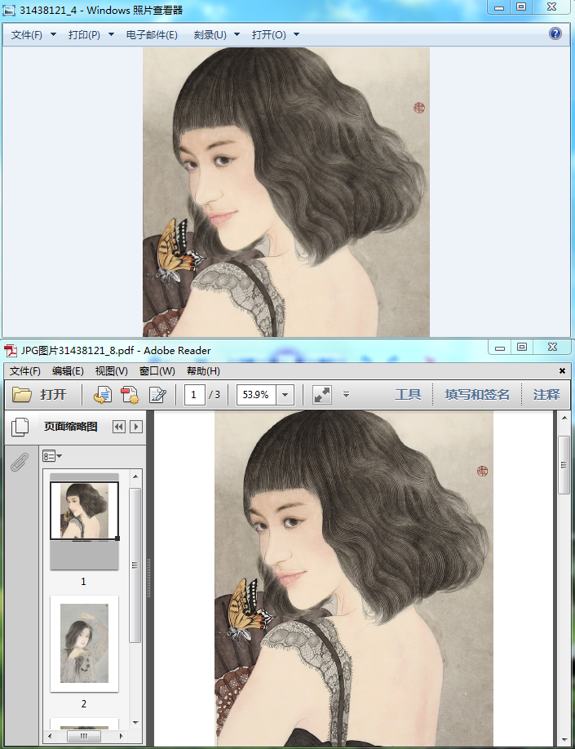Click the right-arrow button beside 页面缩略图
The height and width of the screenshot is (749, 575).
point(136,427)
